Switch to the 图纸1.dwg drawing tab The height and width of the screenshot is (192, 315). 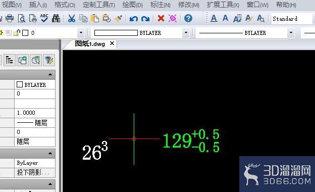(x=90, y=43)
